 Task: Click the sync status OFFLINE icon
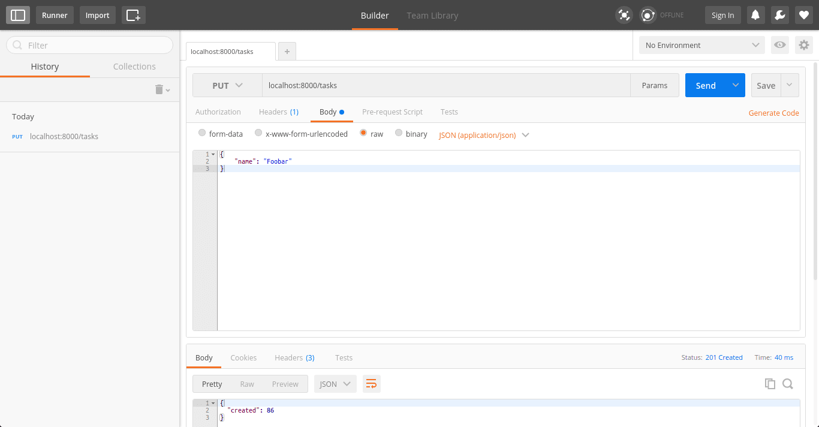point(648,15)
